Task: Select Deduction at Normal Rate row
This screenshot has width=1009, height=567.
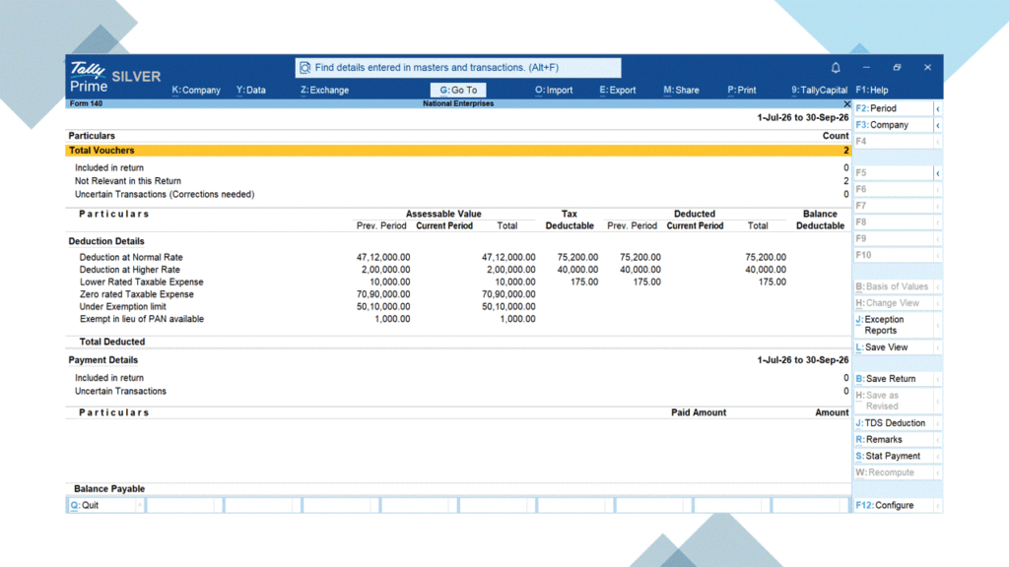Action: [458, 257]
